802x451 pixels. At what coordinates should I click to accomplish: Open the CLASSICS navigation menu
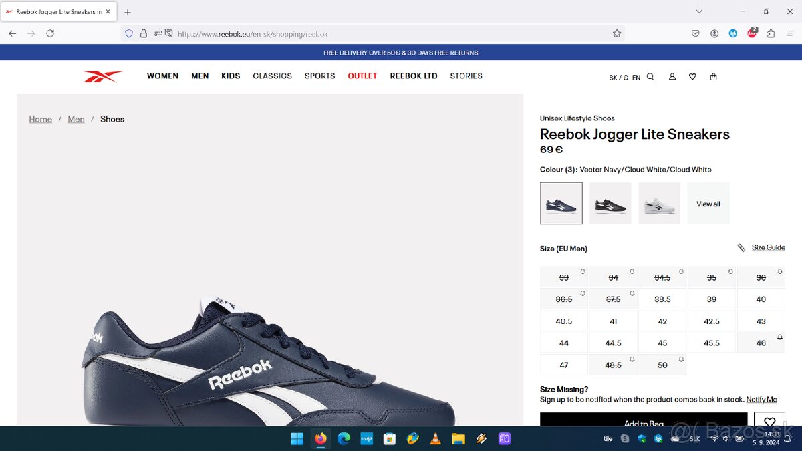click(272, 76)
